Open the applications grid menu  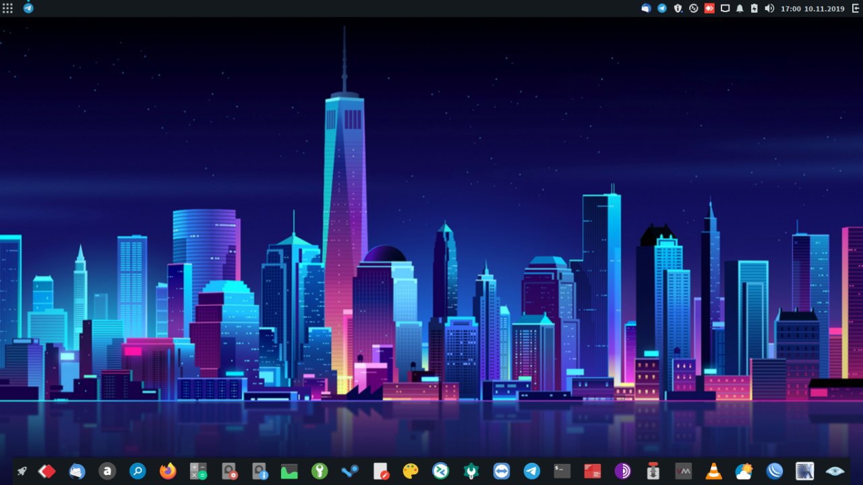(7, 8)
